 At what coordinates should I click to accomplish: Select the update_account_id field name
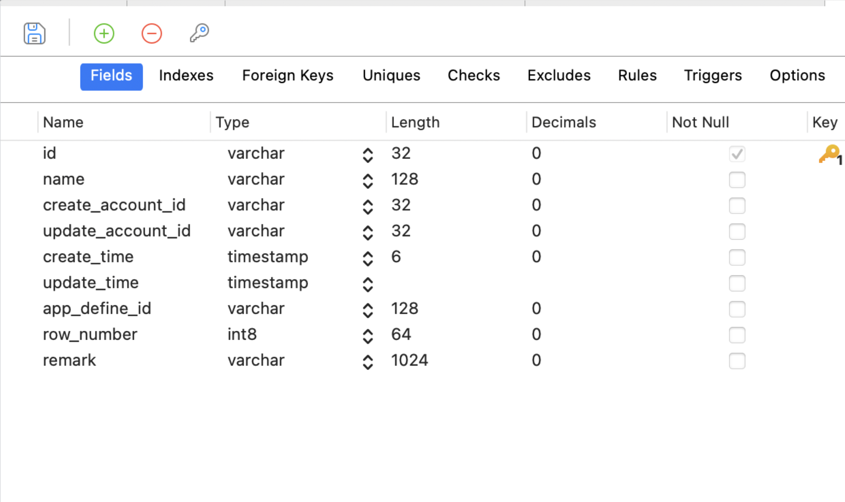pos(117,231)
